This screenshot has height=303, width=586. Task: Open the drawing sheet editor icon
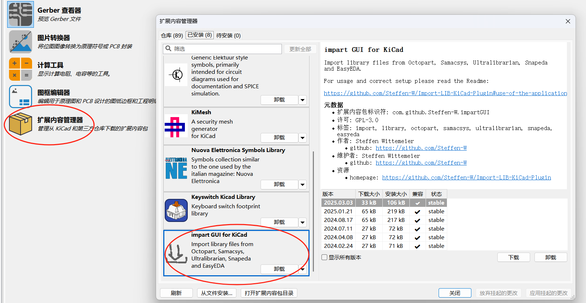point(21,97)
